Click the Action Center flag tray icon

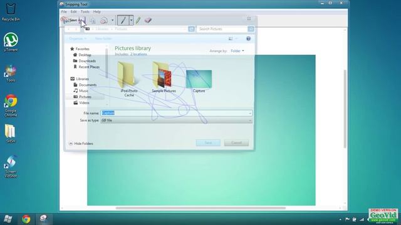[347, 219]
